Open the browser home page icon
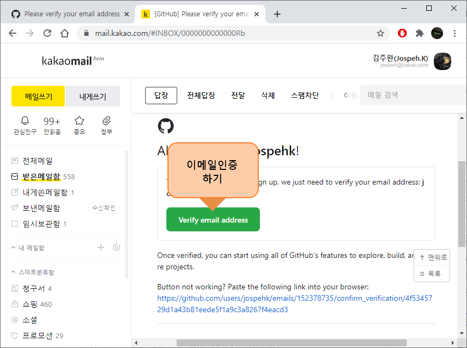The image size is (467, 348). coord(65,33)
